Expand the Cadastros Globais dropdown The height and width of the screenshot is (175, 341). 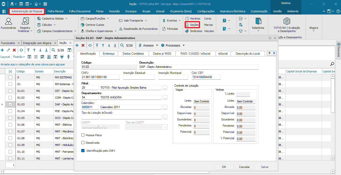(x=66, y=19)
